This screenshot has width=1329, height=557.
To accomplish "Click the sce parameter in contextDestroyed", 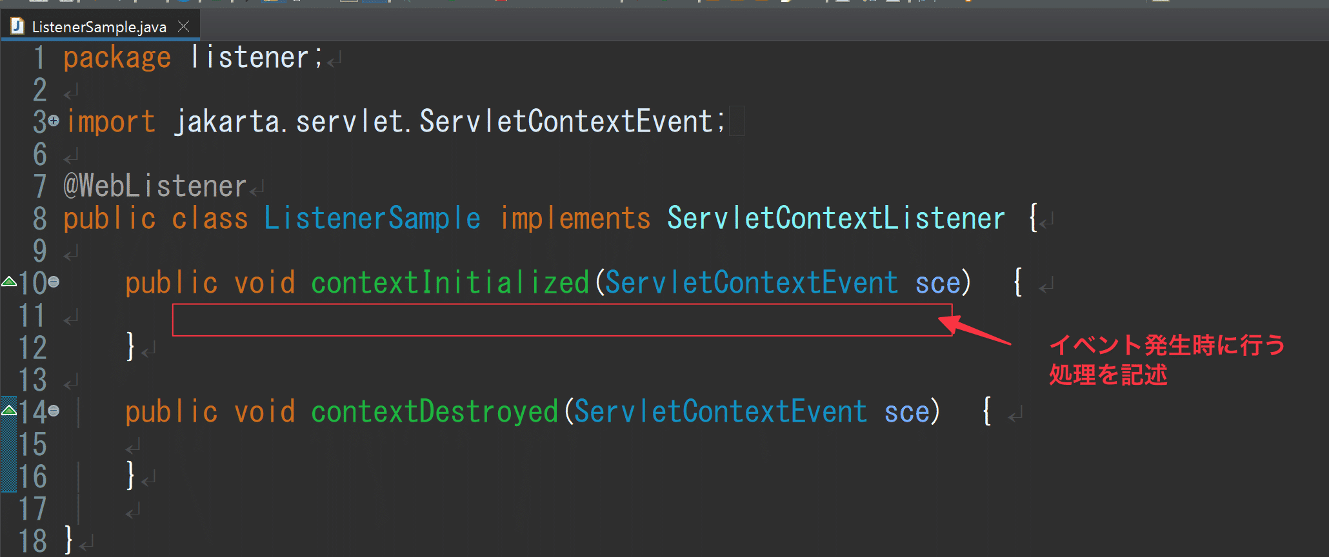I will [907, 412].
